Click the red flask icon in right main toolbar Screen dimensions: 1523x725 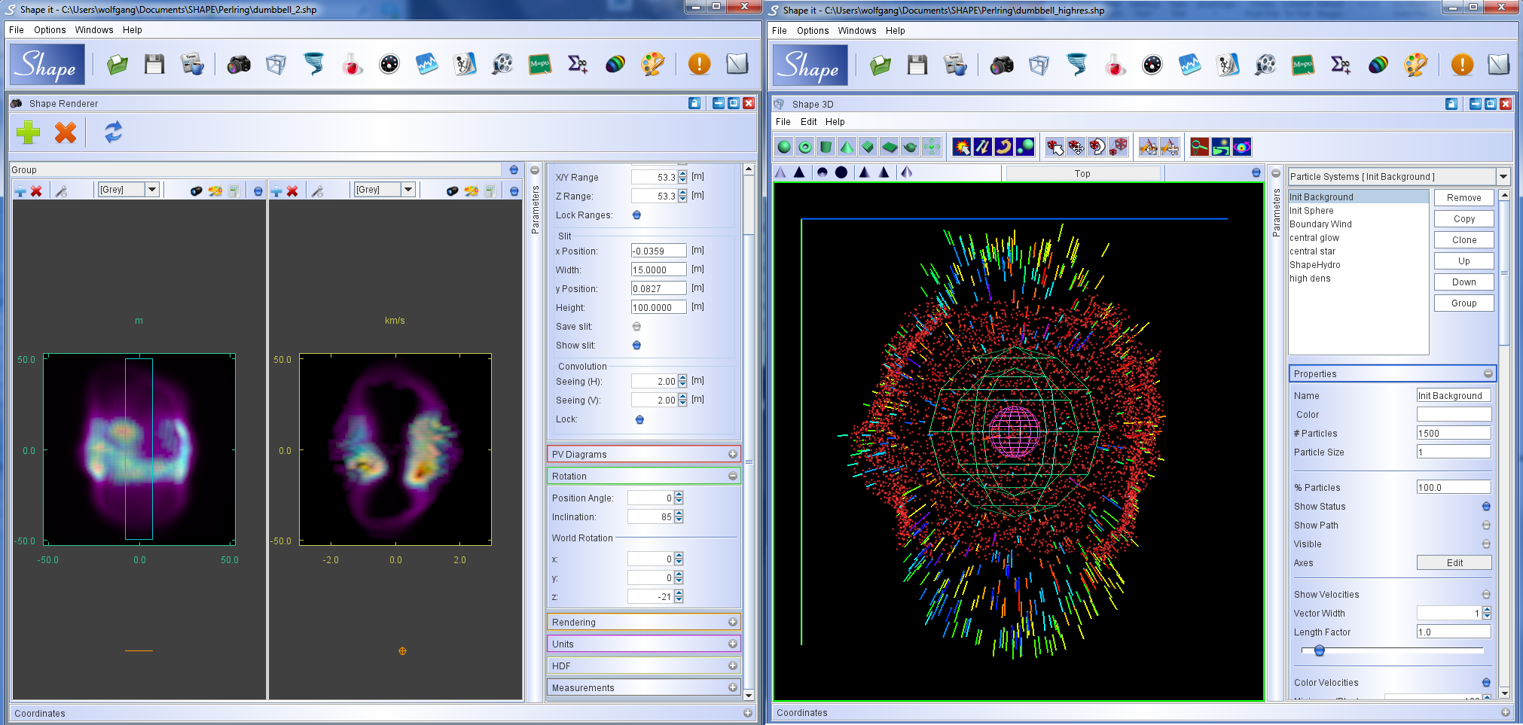1115,65
